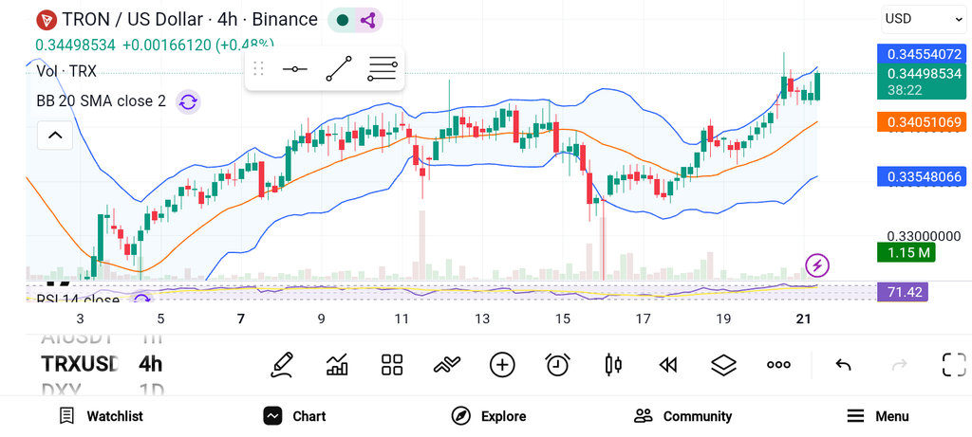Click the Vol · TRX indicator label
The width and height of the screenshot is (972, 437).
tap(66, 71)
